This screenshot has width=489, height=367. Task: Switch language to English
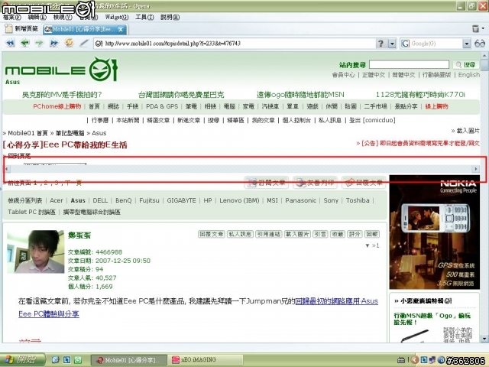(468, 75)
